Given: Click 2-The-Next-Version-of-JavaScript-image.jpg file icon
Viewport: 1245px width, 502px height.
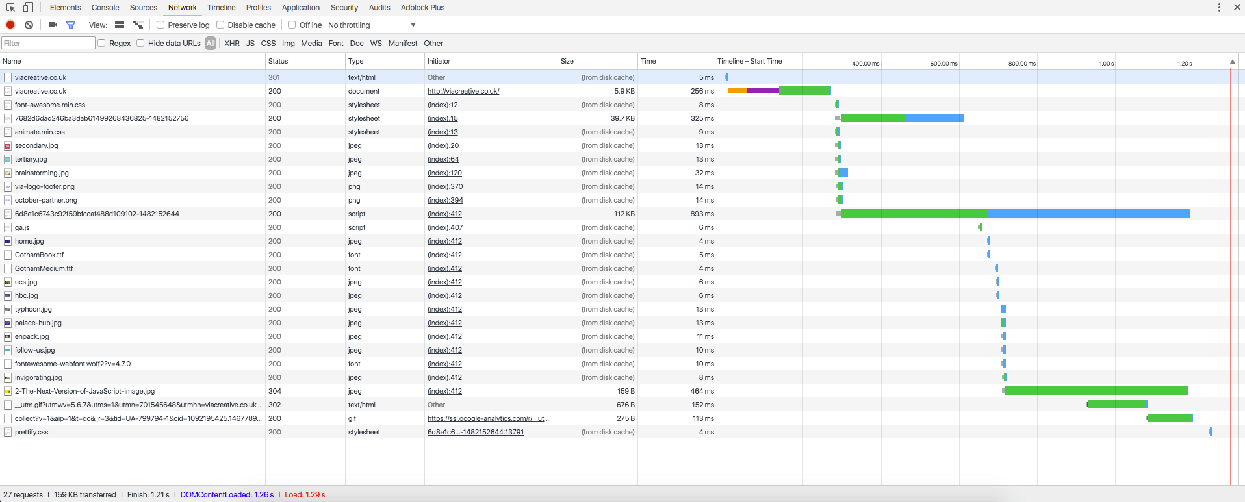Looking at the screenshot, I should [8, 391].
